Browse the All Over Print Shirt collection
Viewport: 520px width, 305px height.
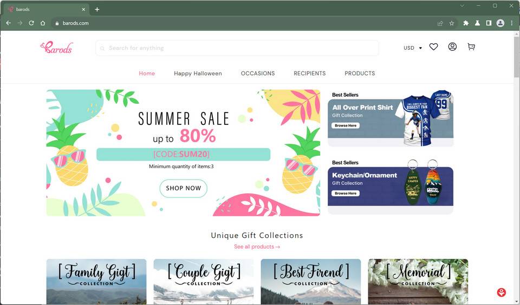(x=346, y=125)
